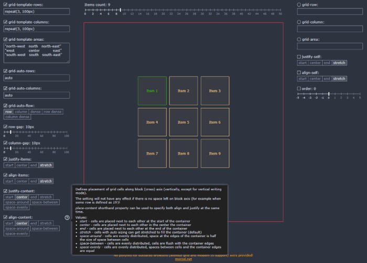367x263 pixels.
Task: Set the row-gap slider to 40
Action: (x=29, y=132)
